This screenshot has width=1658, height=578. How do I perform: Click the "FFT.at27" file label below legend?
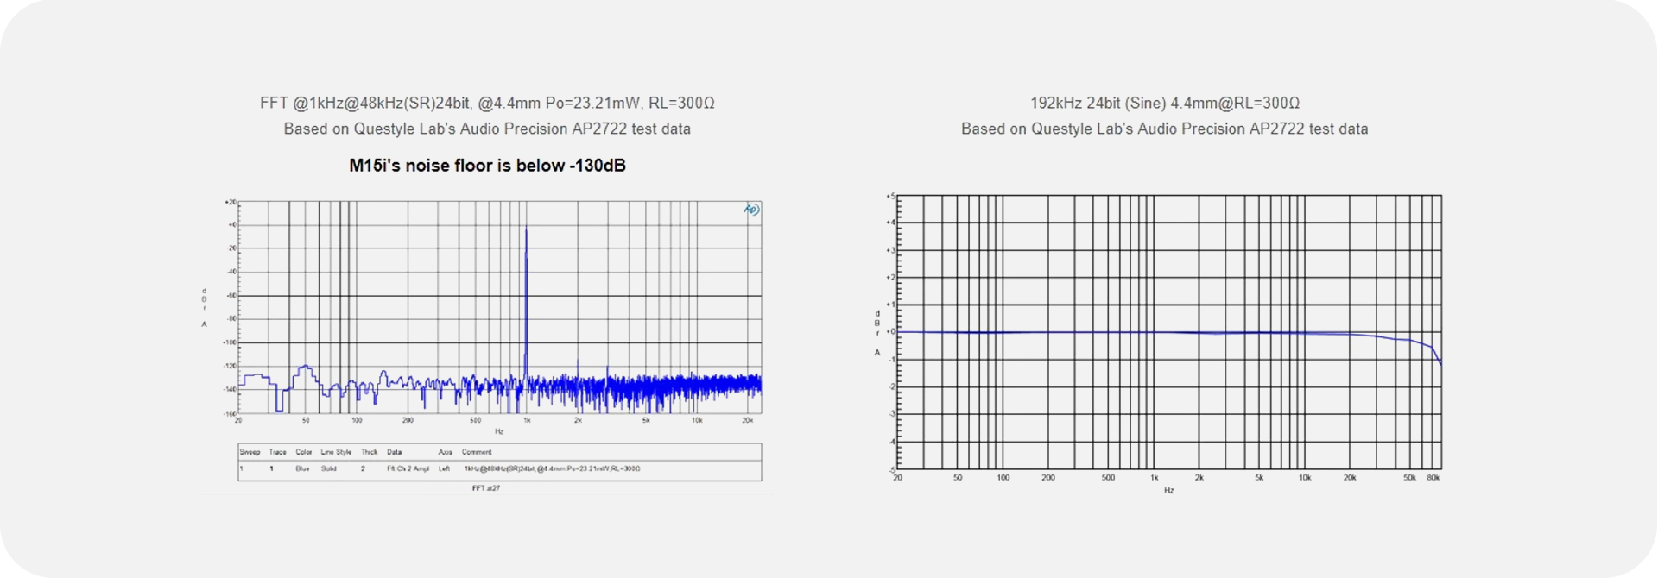(485, 487)
